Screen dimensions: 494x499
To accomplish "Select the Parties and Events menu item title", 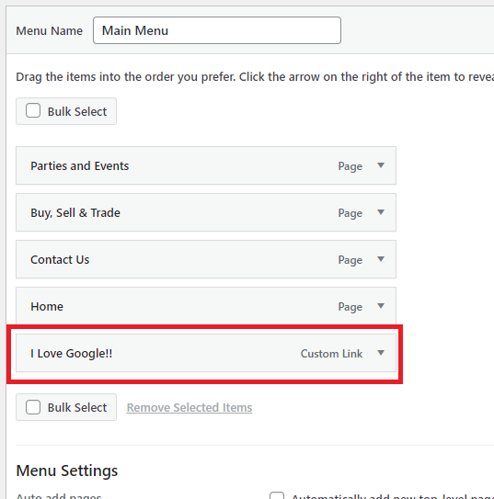I will coord(80,165).
